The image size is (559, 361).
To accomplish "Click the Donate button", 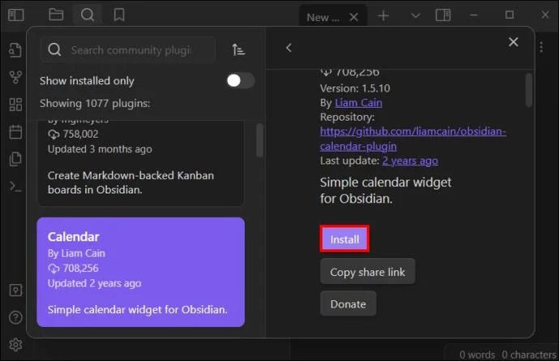I will point(348,304).
